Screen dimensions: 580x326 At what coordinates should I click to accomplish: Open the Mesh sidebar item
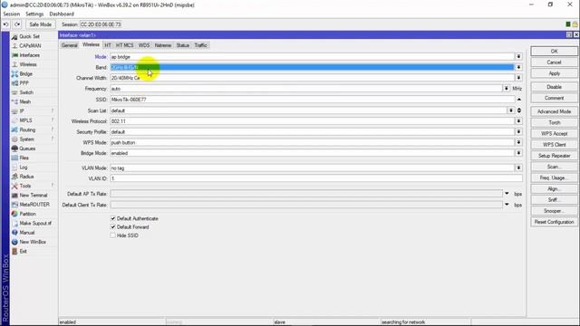coord(25,101)
